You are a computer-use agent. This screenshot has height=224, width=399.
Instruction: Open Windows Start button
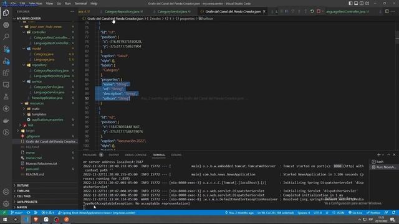[x=5, y=220]
